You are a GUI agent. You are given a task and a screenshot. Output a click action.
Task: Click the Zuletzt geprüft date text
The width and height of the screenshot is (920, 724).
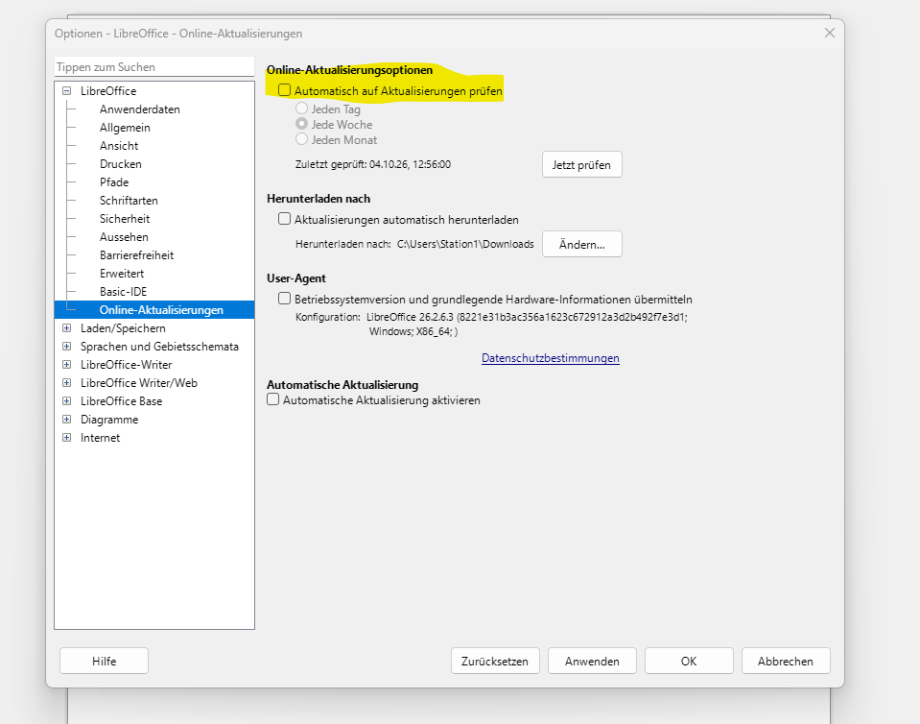373,164
